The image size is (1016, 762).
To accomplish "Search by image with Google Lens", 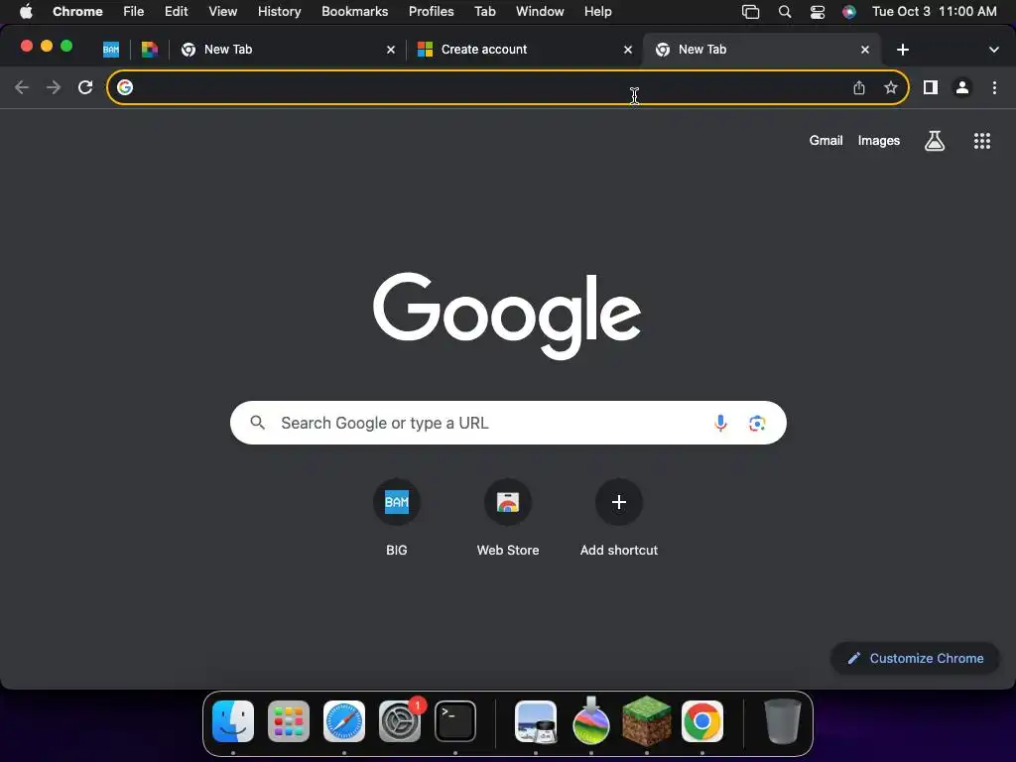I will click(757, 423).
